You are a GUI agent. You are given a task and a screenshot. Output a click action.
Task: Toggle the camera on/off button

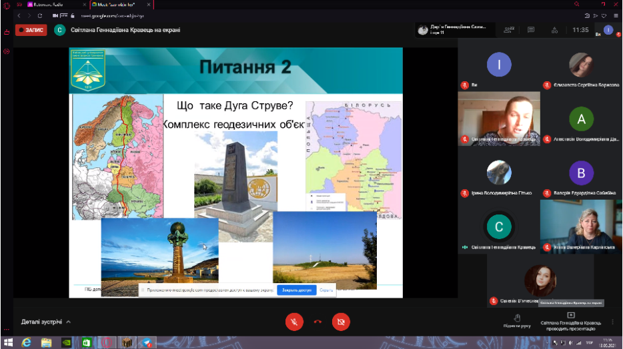coord(341,322)
